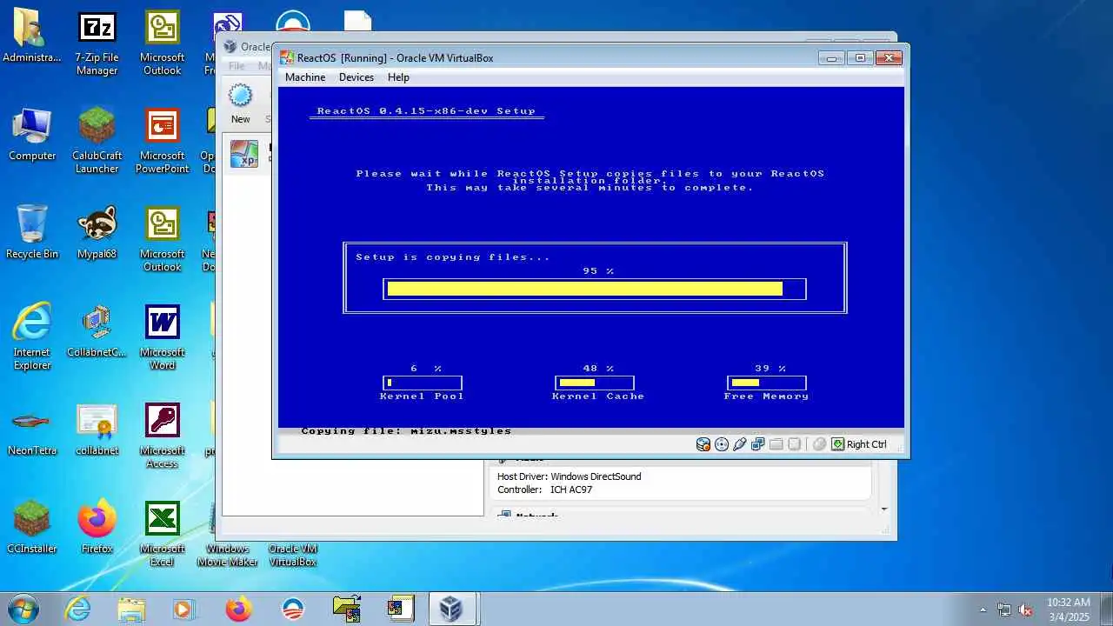
Task: Select Microsoft PowerPoint desktop icon
Action: (x=163, y=141)
